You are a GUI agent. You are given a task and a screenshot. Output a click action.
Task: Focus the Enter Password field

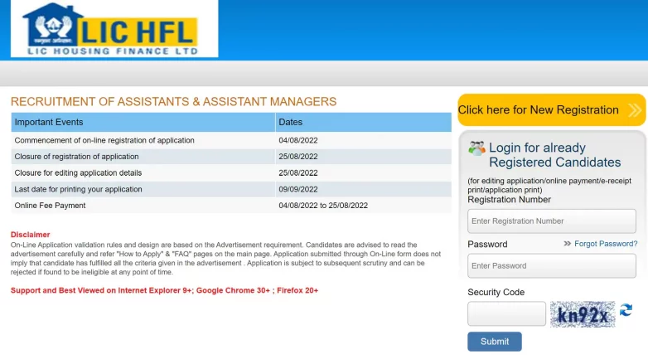pos(551,265)
